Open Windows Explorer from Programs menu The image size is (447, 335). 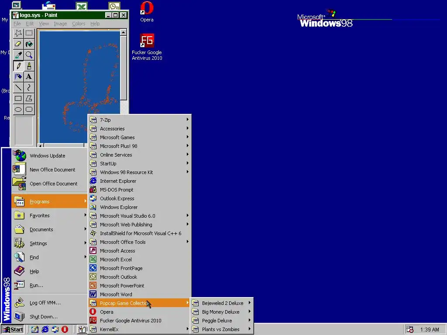[x=139, y=207]
